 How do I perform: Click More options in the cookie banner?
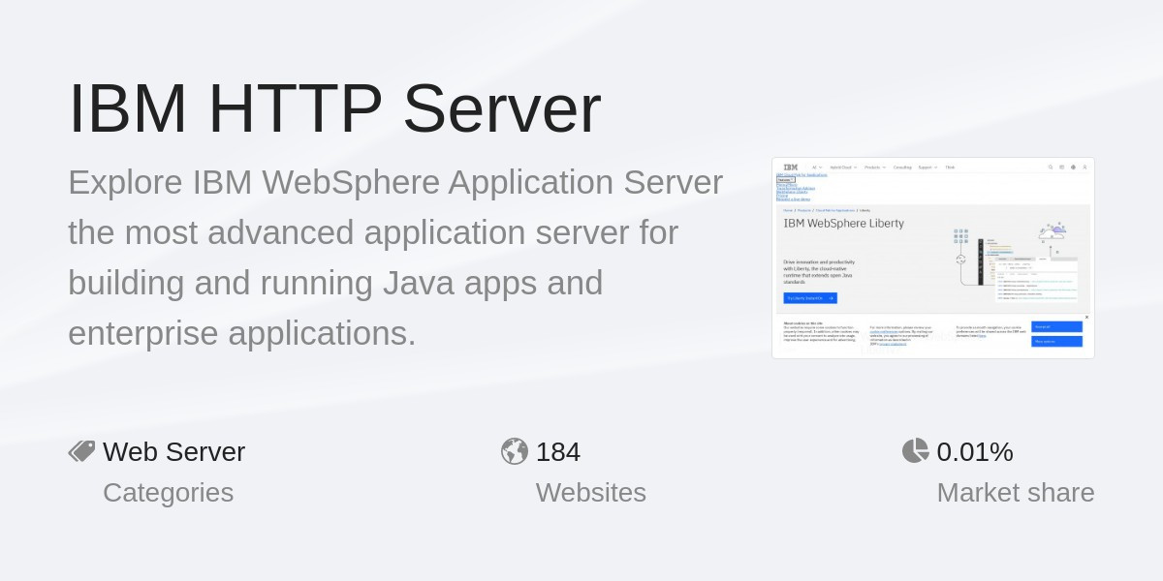(x=1056, y=342)
